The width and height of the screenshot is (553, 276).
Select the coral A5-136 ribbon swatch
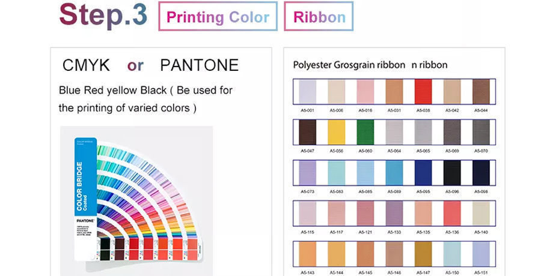click(452, 214)
